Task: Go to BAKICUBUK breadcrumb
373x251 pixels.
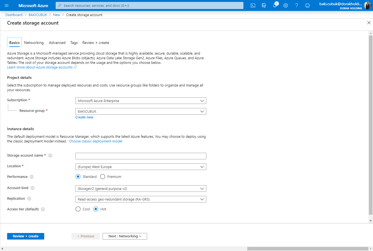Action: click(x=38, y=15)
